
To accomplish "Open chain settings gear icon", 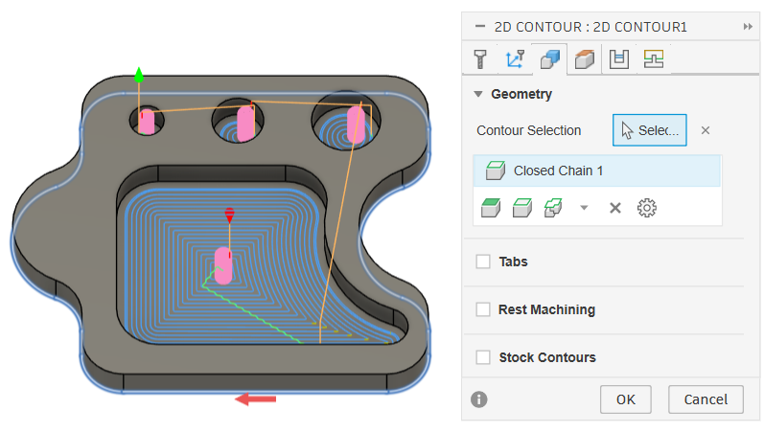I will 647,208.
